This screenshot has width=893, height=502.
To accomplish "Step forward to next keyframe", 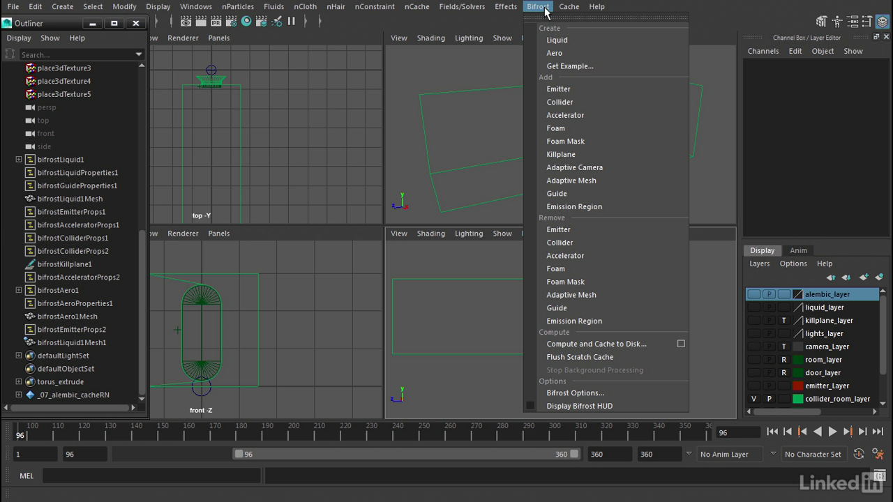I will 848,432.
